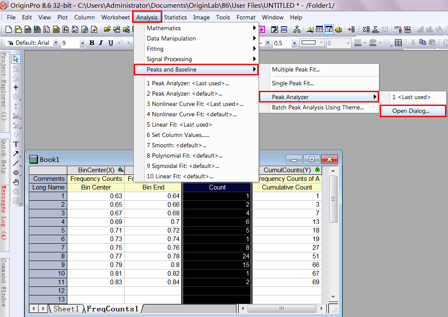The image size is (448, 317).
Task: Click the Add New Columns icon
Action: pos(351,30)
